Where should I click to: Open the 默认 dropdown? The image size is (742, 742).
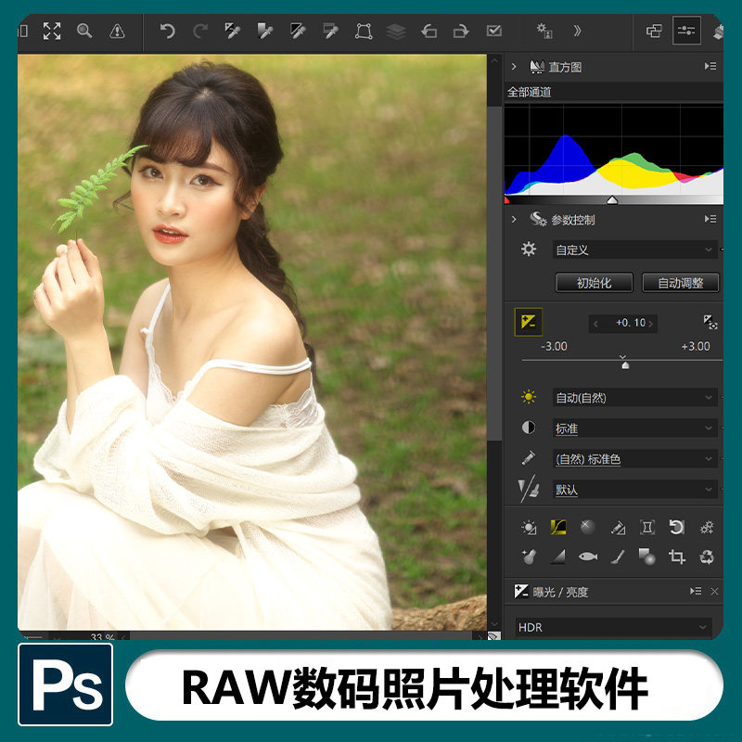pyautogui.click(x=634, y=490)
